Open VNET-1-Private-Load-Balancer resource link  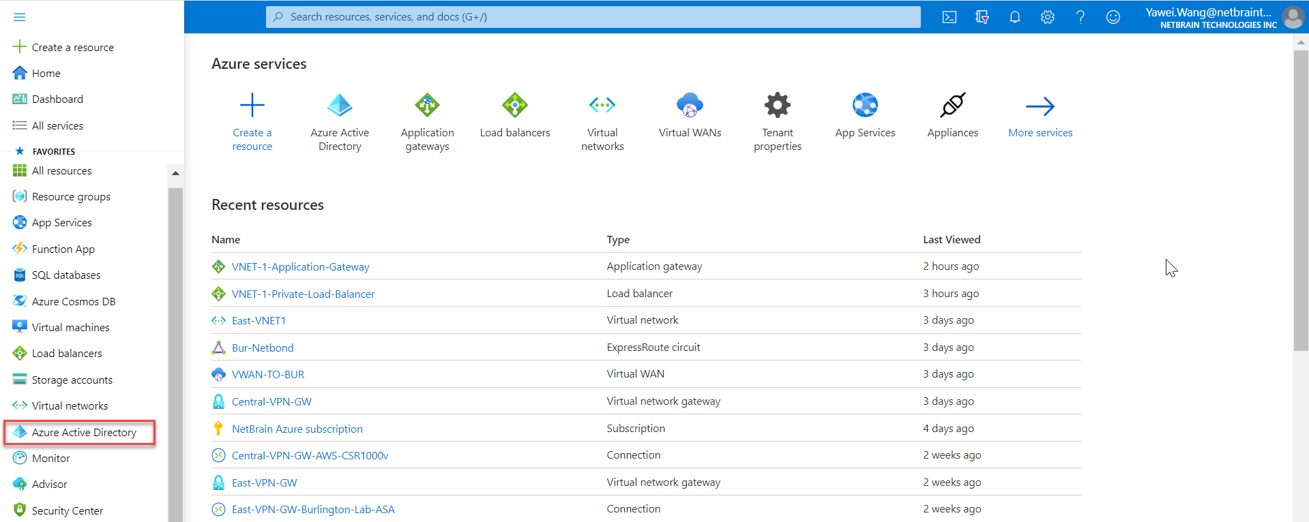pos(304,294)
